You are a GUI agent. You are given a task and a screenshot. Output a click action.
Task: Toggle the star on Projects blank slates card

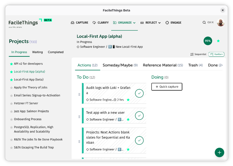[x=128, y=149]
